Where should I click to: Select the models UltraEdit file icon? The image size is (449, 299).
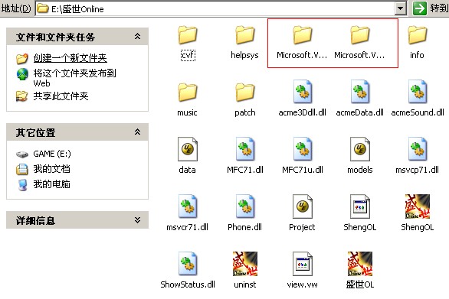pyautogui.click(x=360, y=149)
